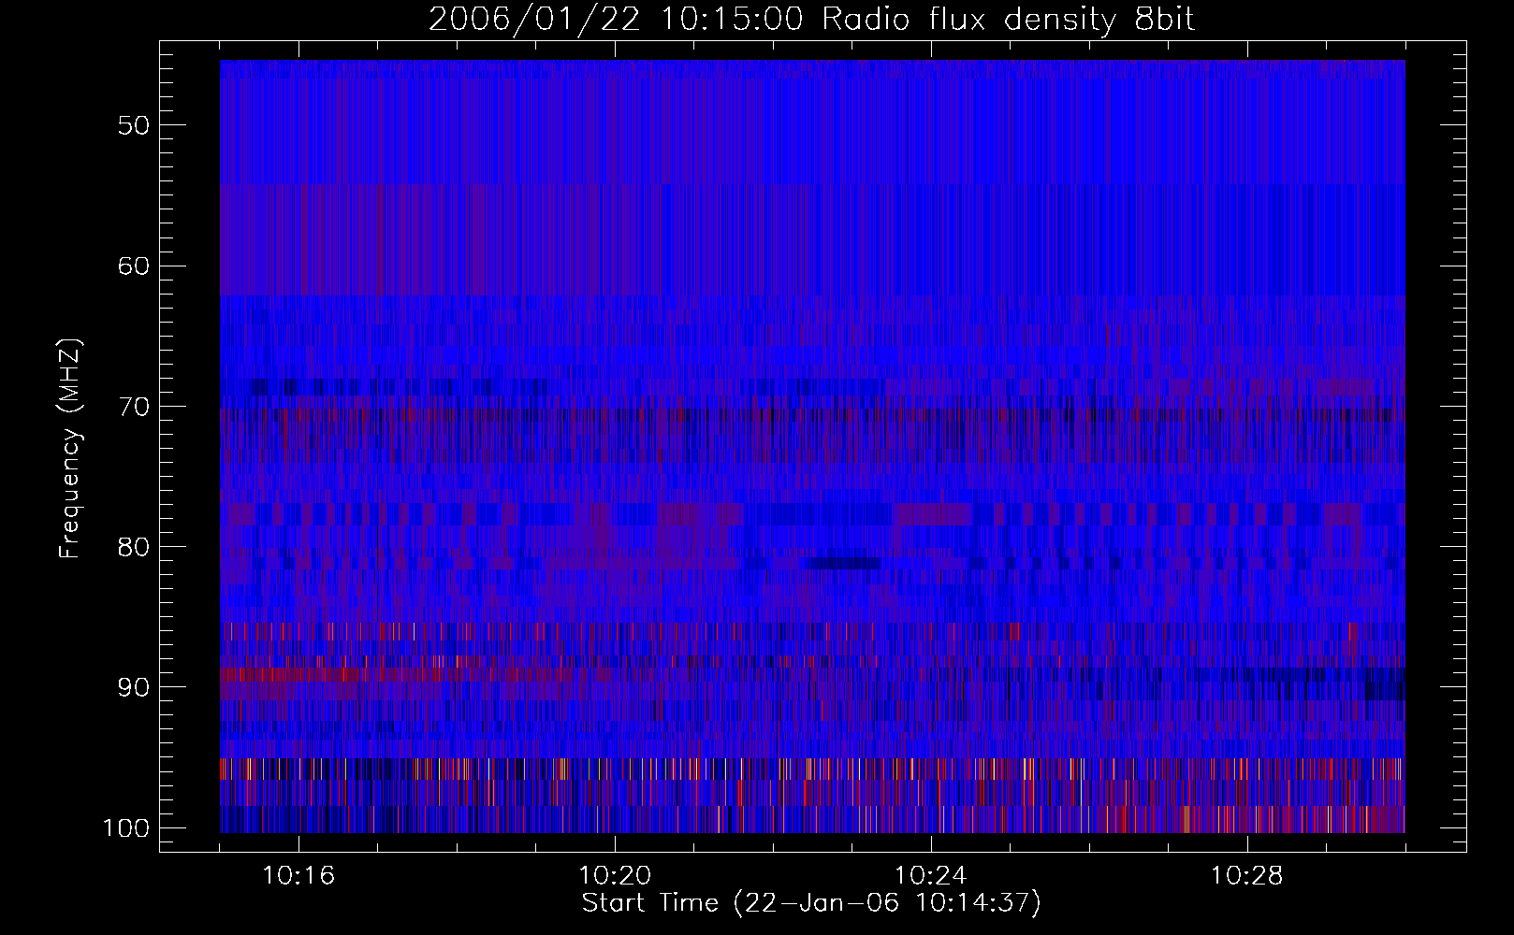Screen dimensions: 1514x935
Task: Click the 70 frequency tick label
Action: tap(134, 406)
